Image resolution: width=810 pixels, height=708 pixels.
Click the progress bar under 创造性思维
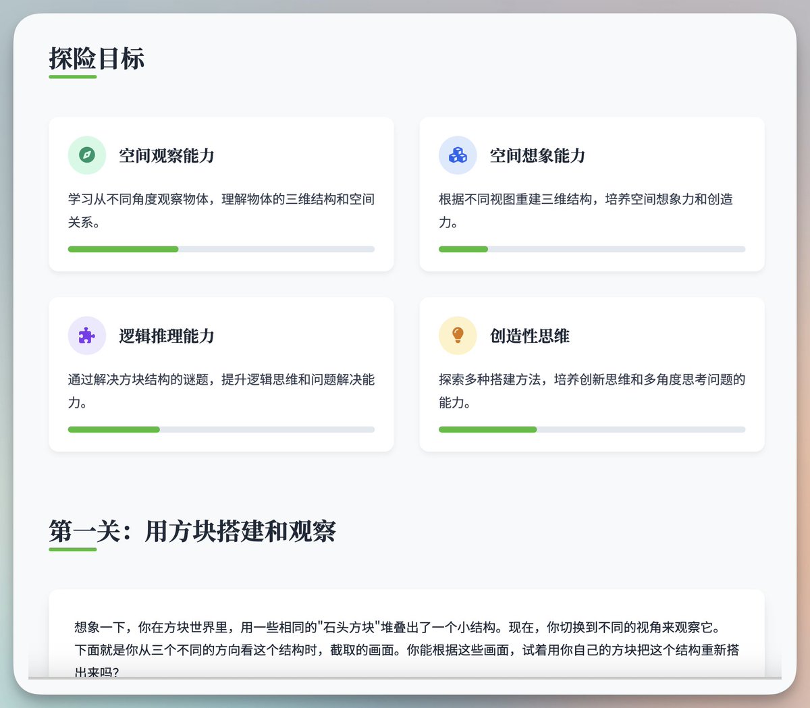pyautogui.click(x=592, y=429)
